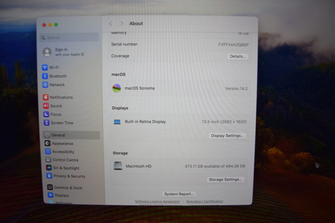This screenshot has height=223, width=335.
Task: Click serial number FVFFV4HJQ05P
Action: pyautogui.click(x=233, y=44)
